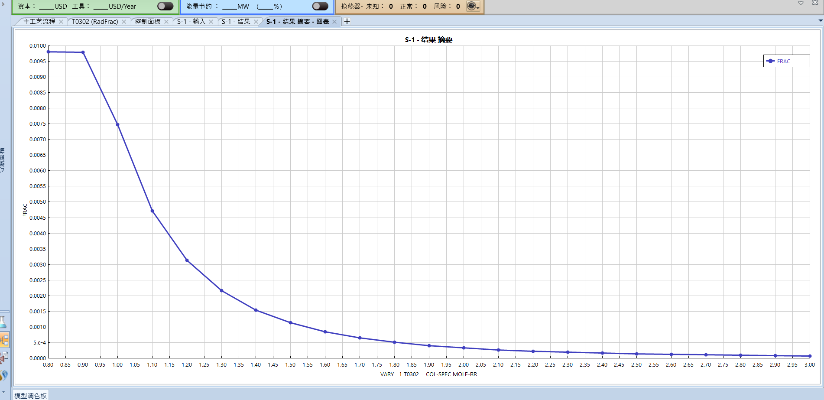Open the 模型调色板 panel
Image resolution: width=824 pixels, height=400 pixels.
[30, 396]
